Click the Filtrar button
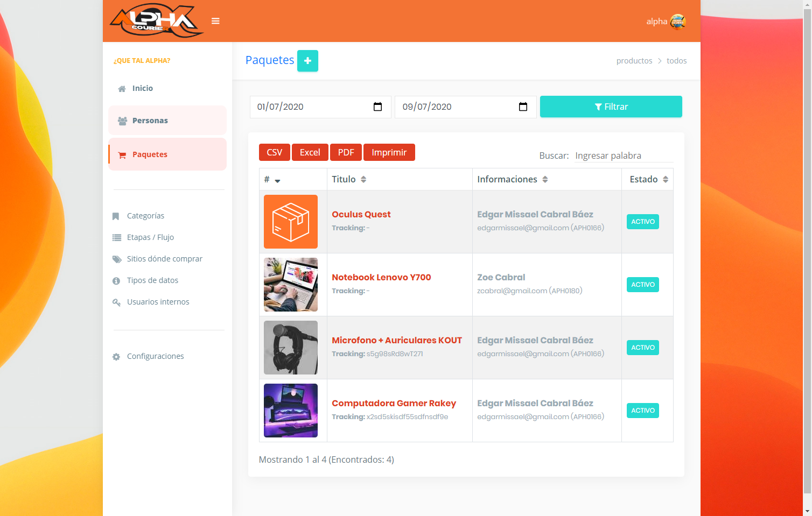812x516 pixels. 611,107
